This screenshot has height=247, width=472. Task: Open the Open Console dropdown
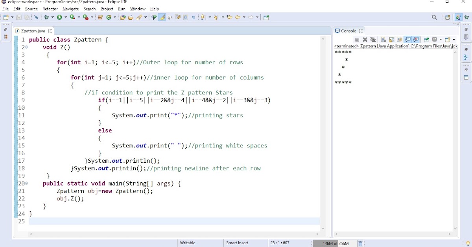[x=454, y=39]
